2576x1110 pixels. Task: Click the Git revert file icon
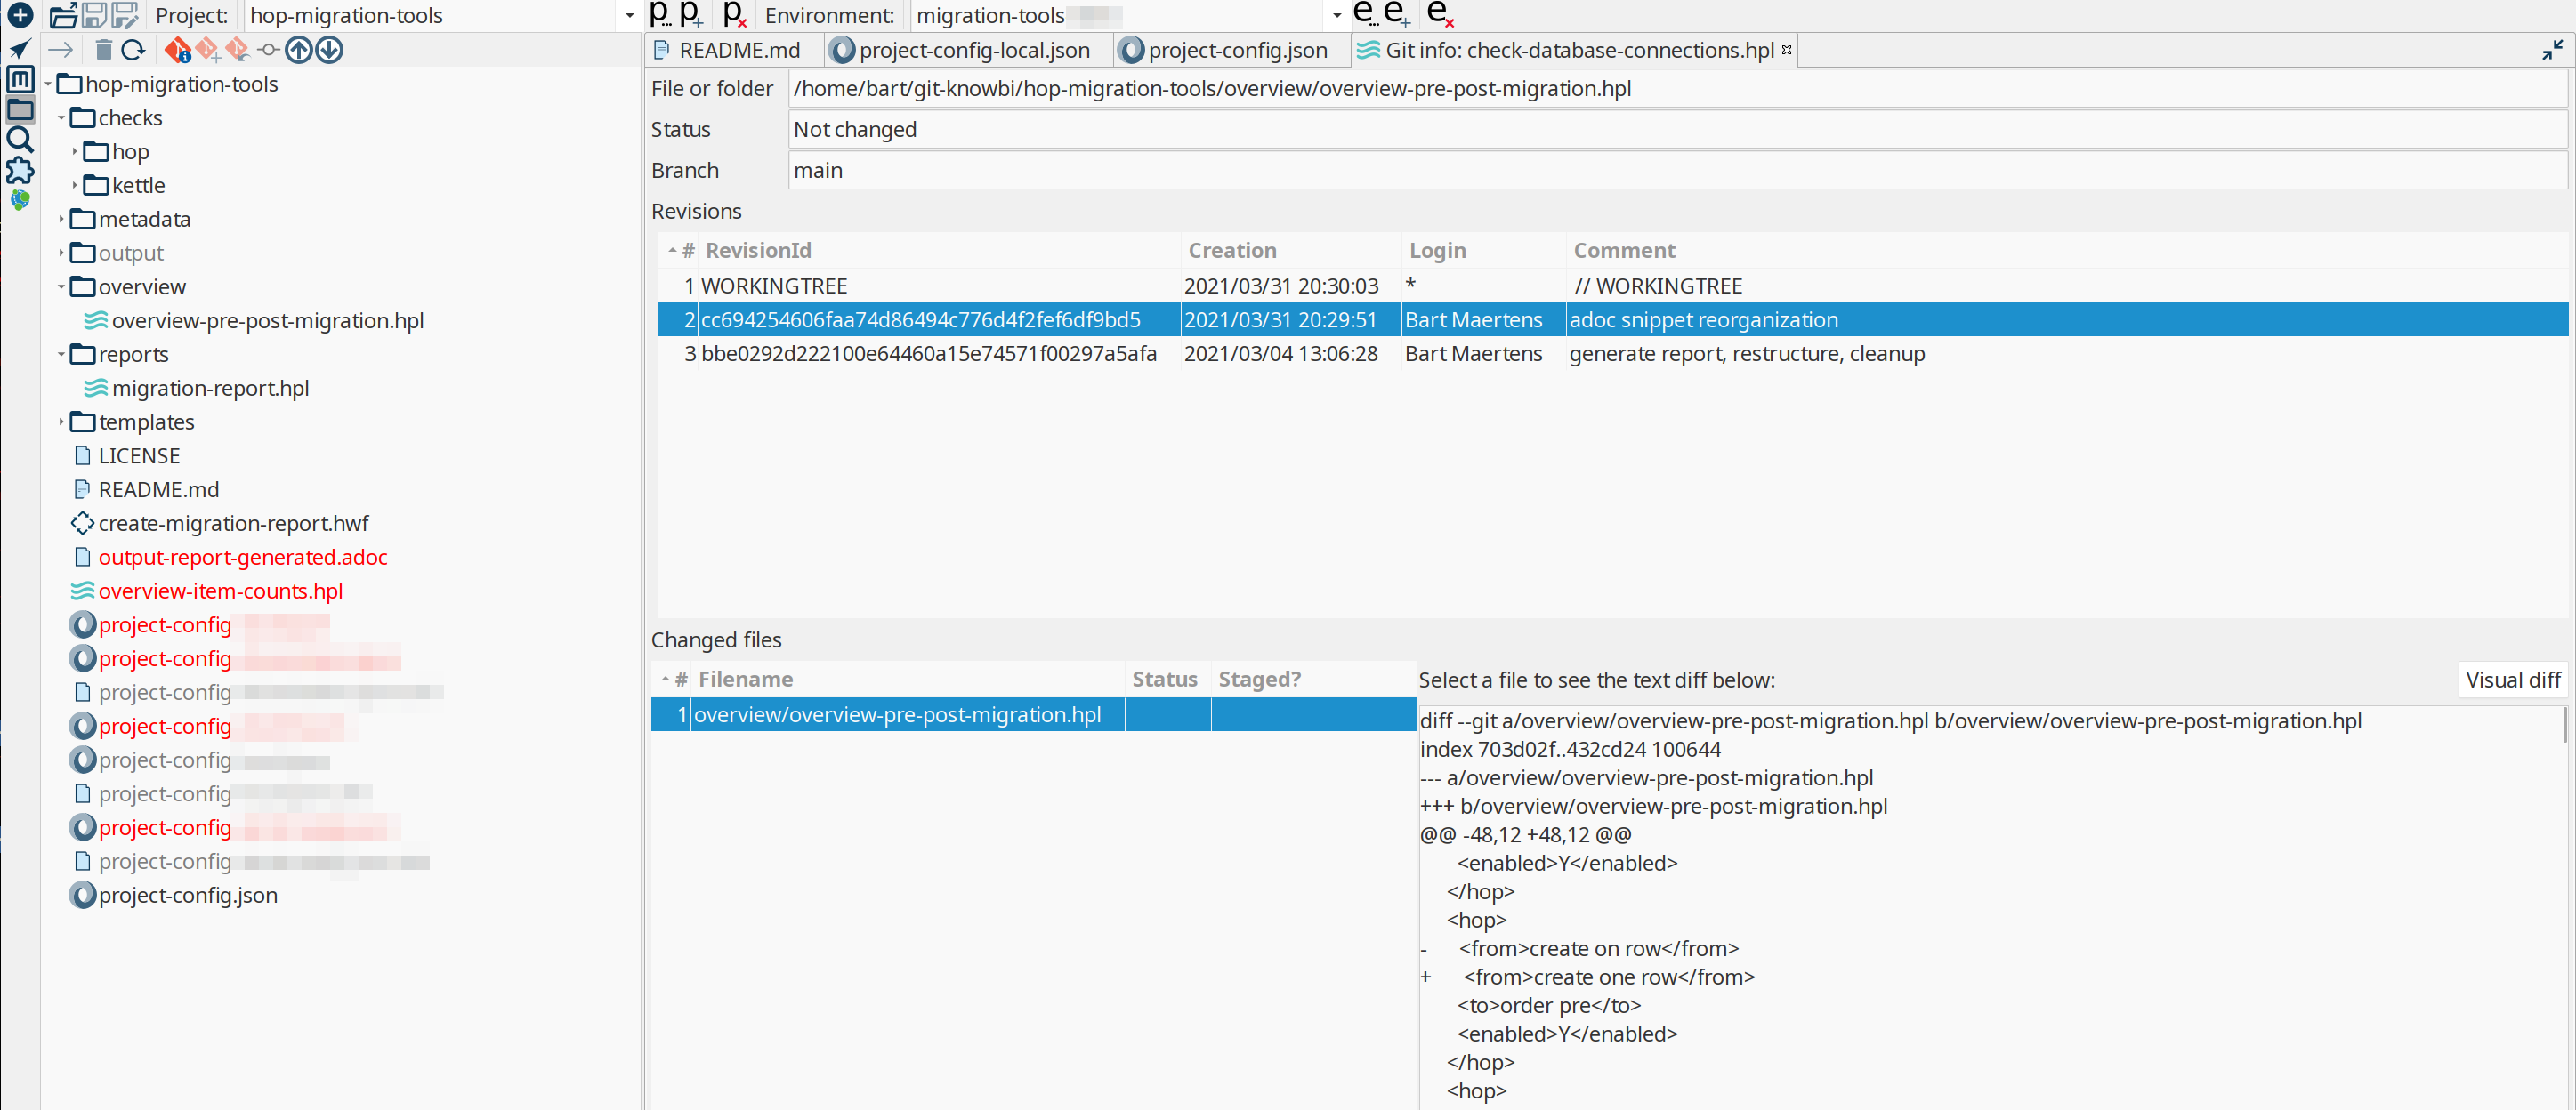237,50
